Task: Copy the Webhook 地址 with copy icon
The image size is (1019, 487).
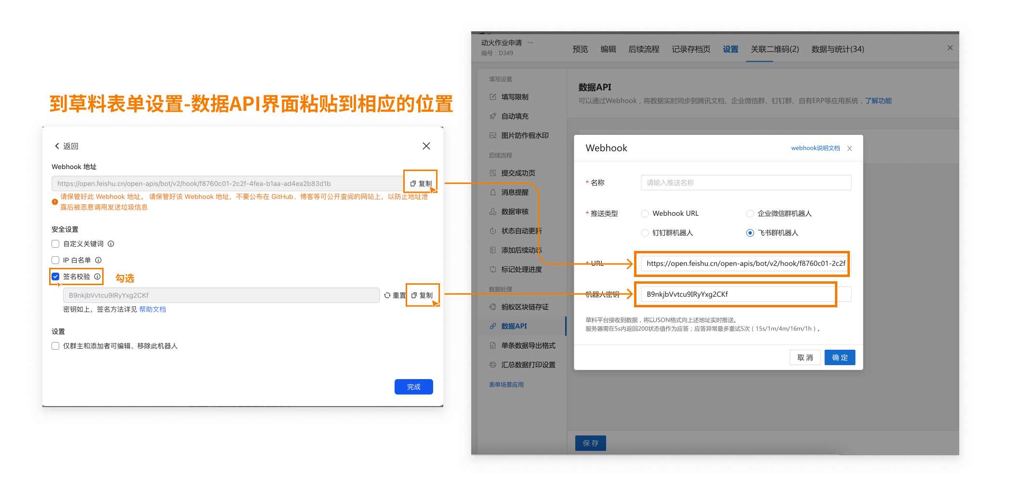Action: click(x=423, y=183)
